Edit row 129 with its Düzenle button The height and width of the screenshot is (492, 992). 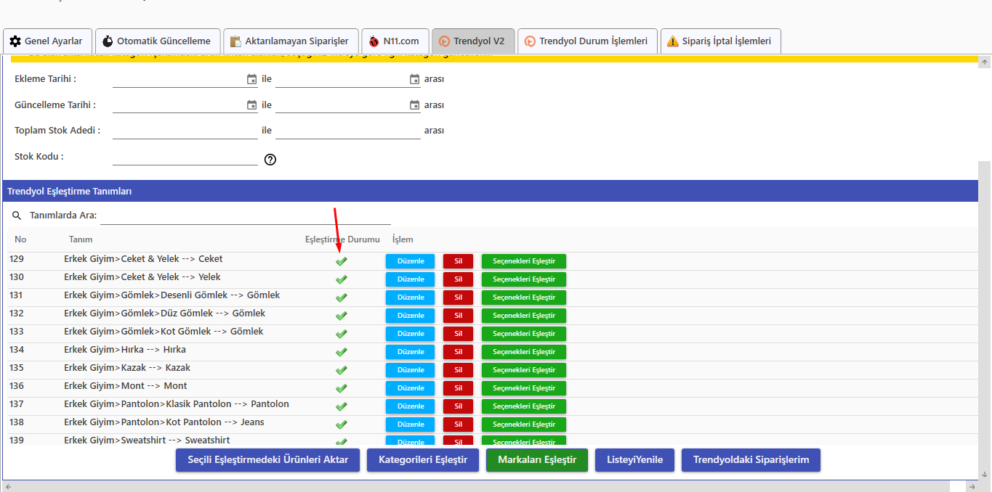pyautogui.click(x=411, y=261)
